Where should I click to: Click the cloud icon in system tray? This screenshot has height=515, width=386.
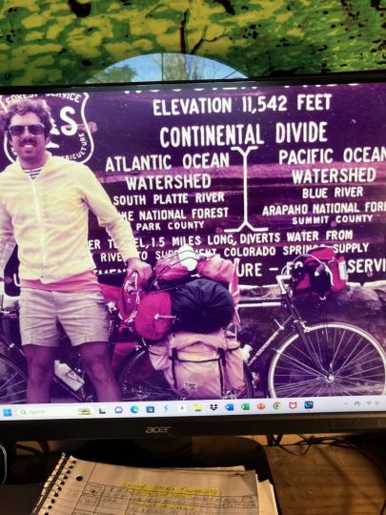357,403
